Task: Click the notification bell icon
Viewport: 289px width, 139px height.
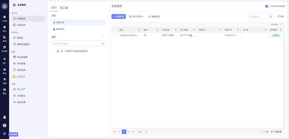Action: 5,117
